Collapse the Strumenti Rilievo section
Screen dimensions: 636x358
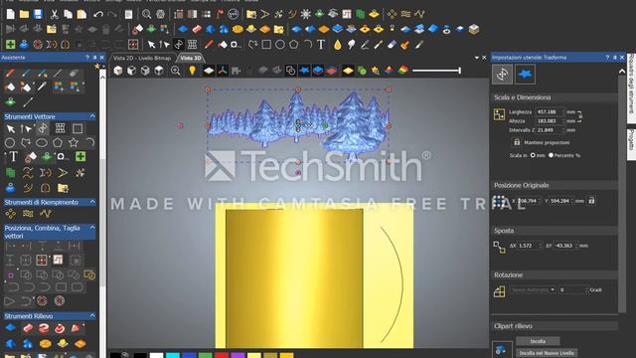92,316
